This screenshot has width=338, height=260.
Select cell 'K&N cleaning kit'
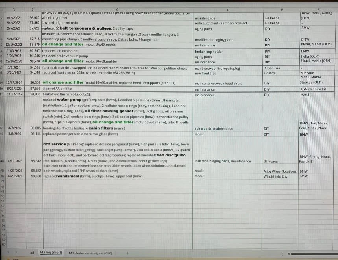point(316,89)
